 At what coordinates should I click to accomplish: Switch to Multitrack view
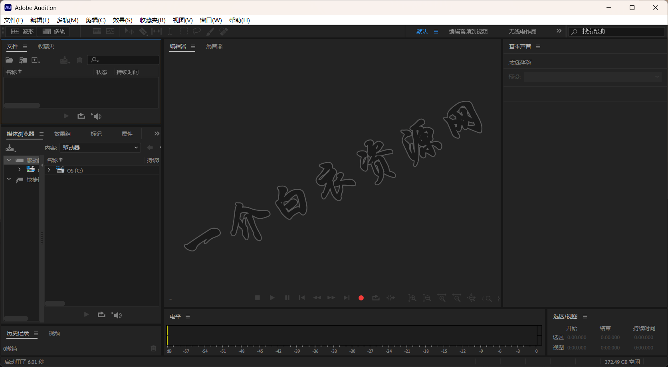54,31
